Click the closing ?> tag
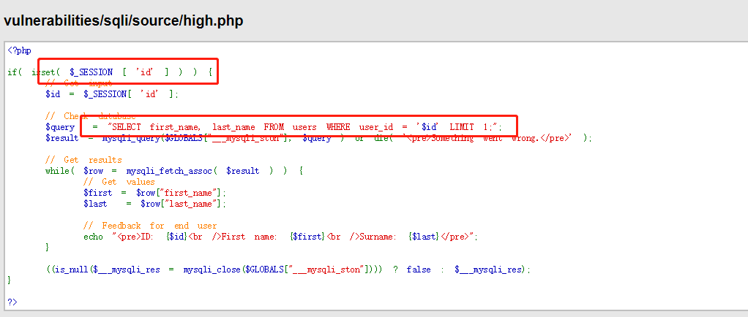This screenshot has height=317, width=748. [x=12, y=302]
